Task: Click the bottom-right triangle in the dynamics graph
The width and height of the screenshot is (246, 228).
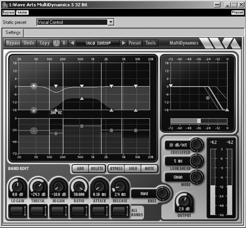Action: click(x=227, y=110)
